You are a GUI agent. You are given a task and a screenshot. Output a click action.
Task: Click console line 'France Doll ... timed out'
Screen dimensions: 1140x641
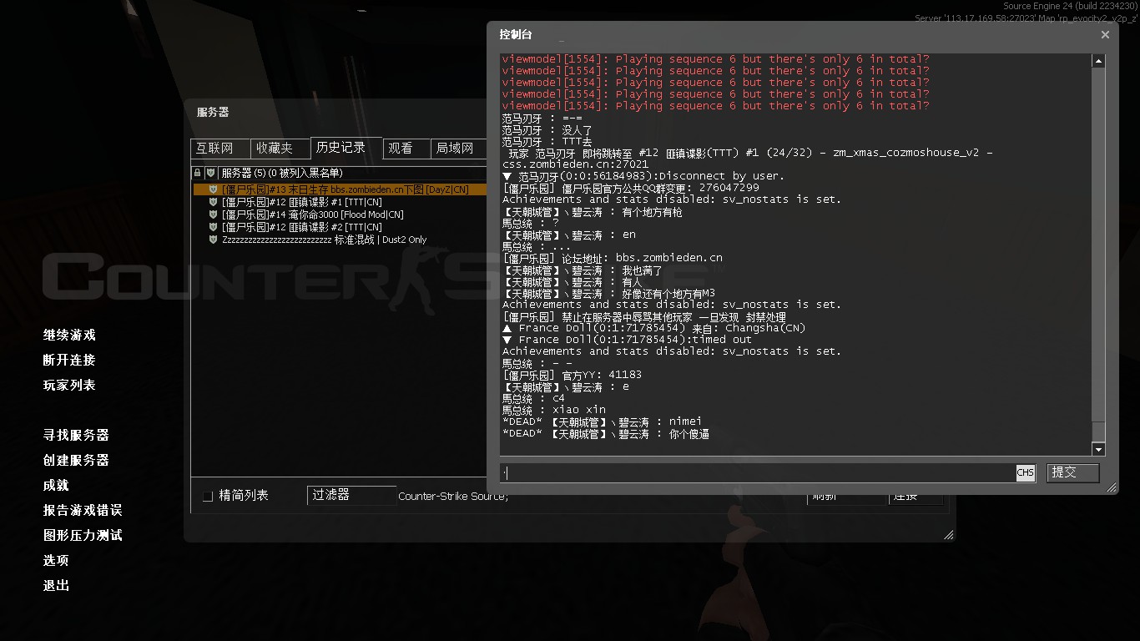(x=627, y=341)
